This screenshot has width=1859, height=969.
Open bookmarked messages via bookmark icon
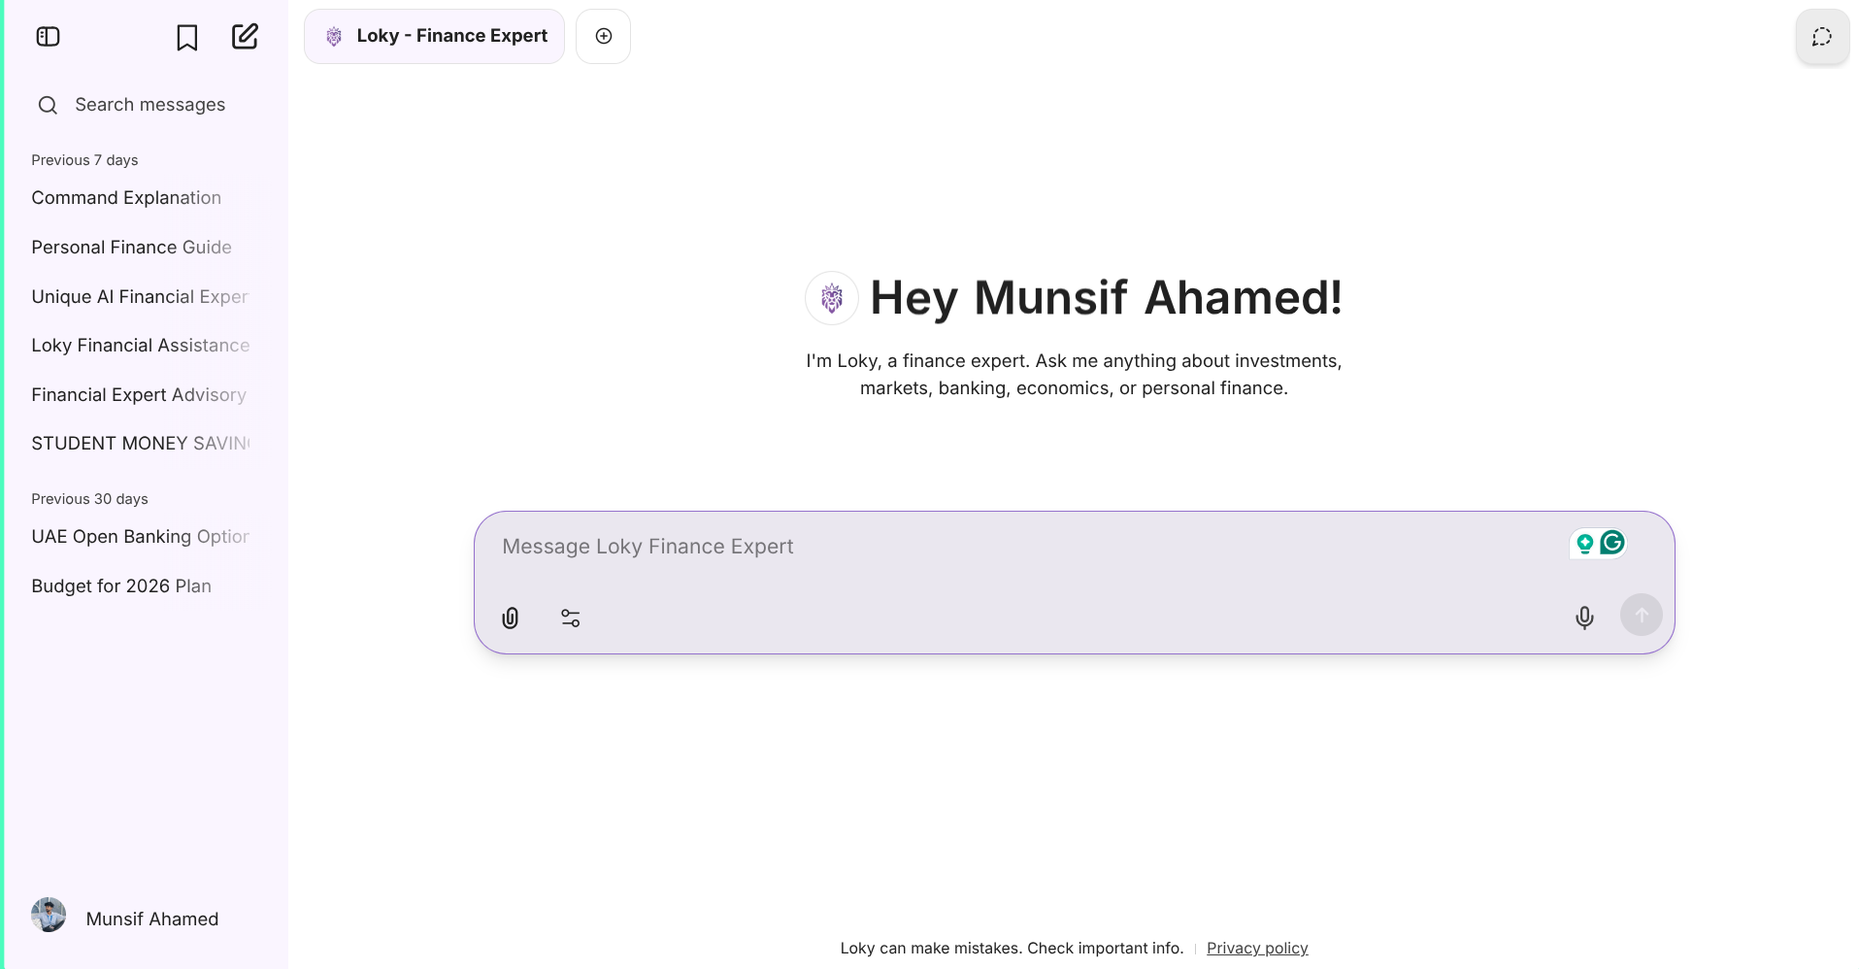point(185,36)
